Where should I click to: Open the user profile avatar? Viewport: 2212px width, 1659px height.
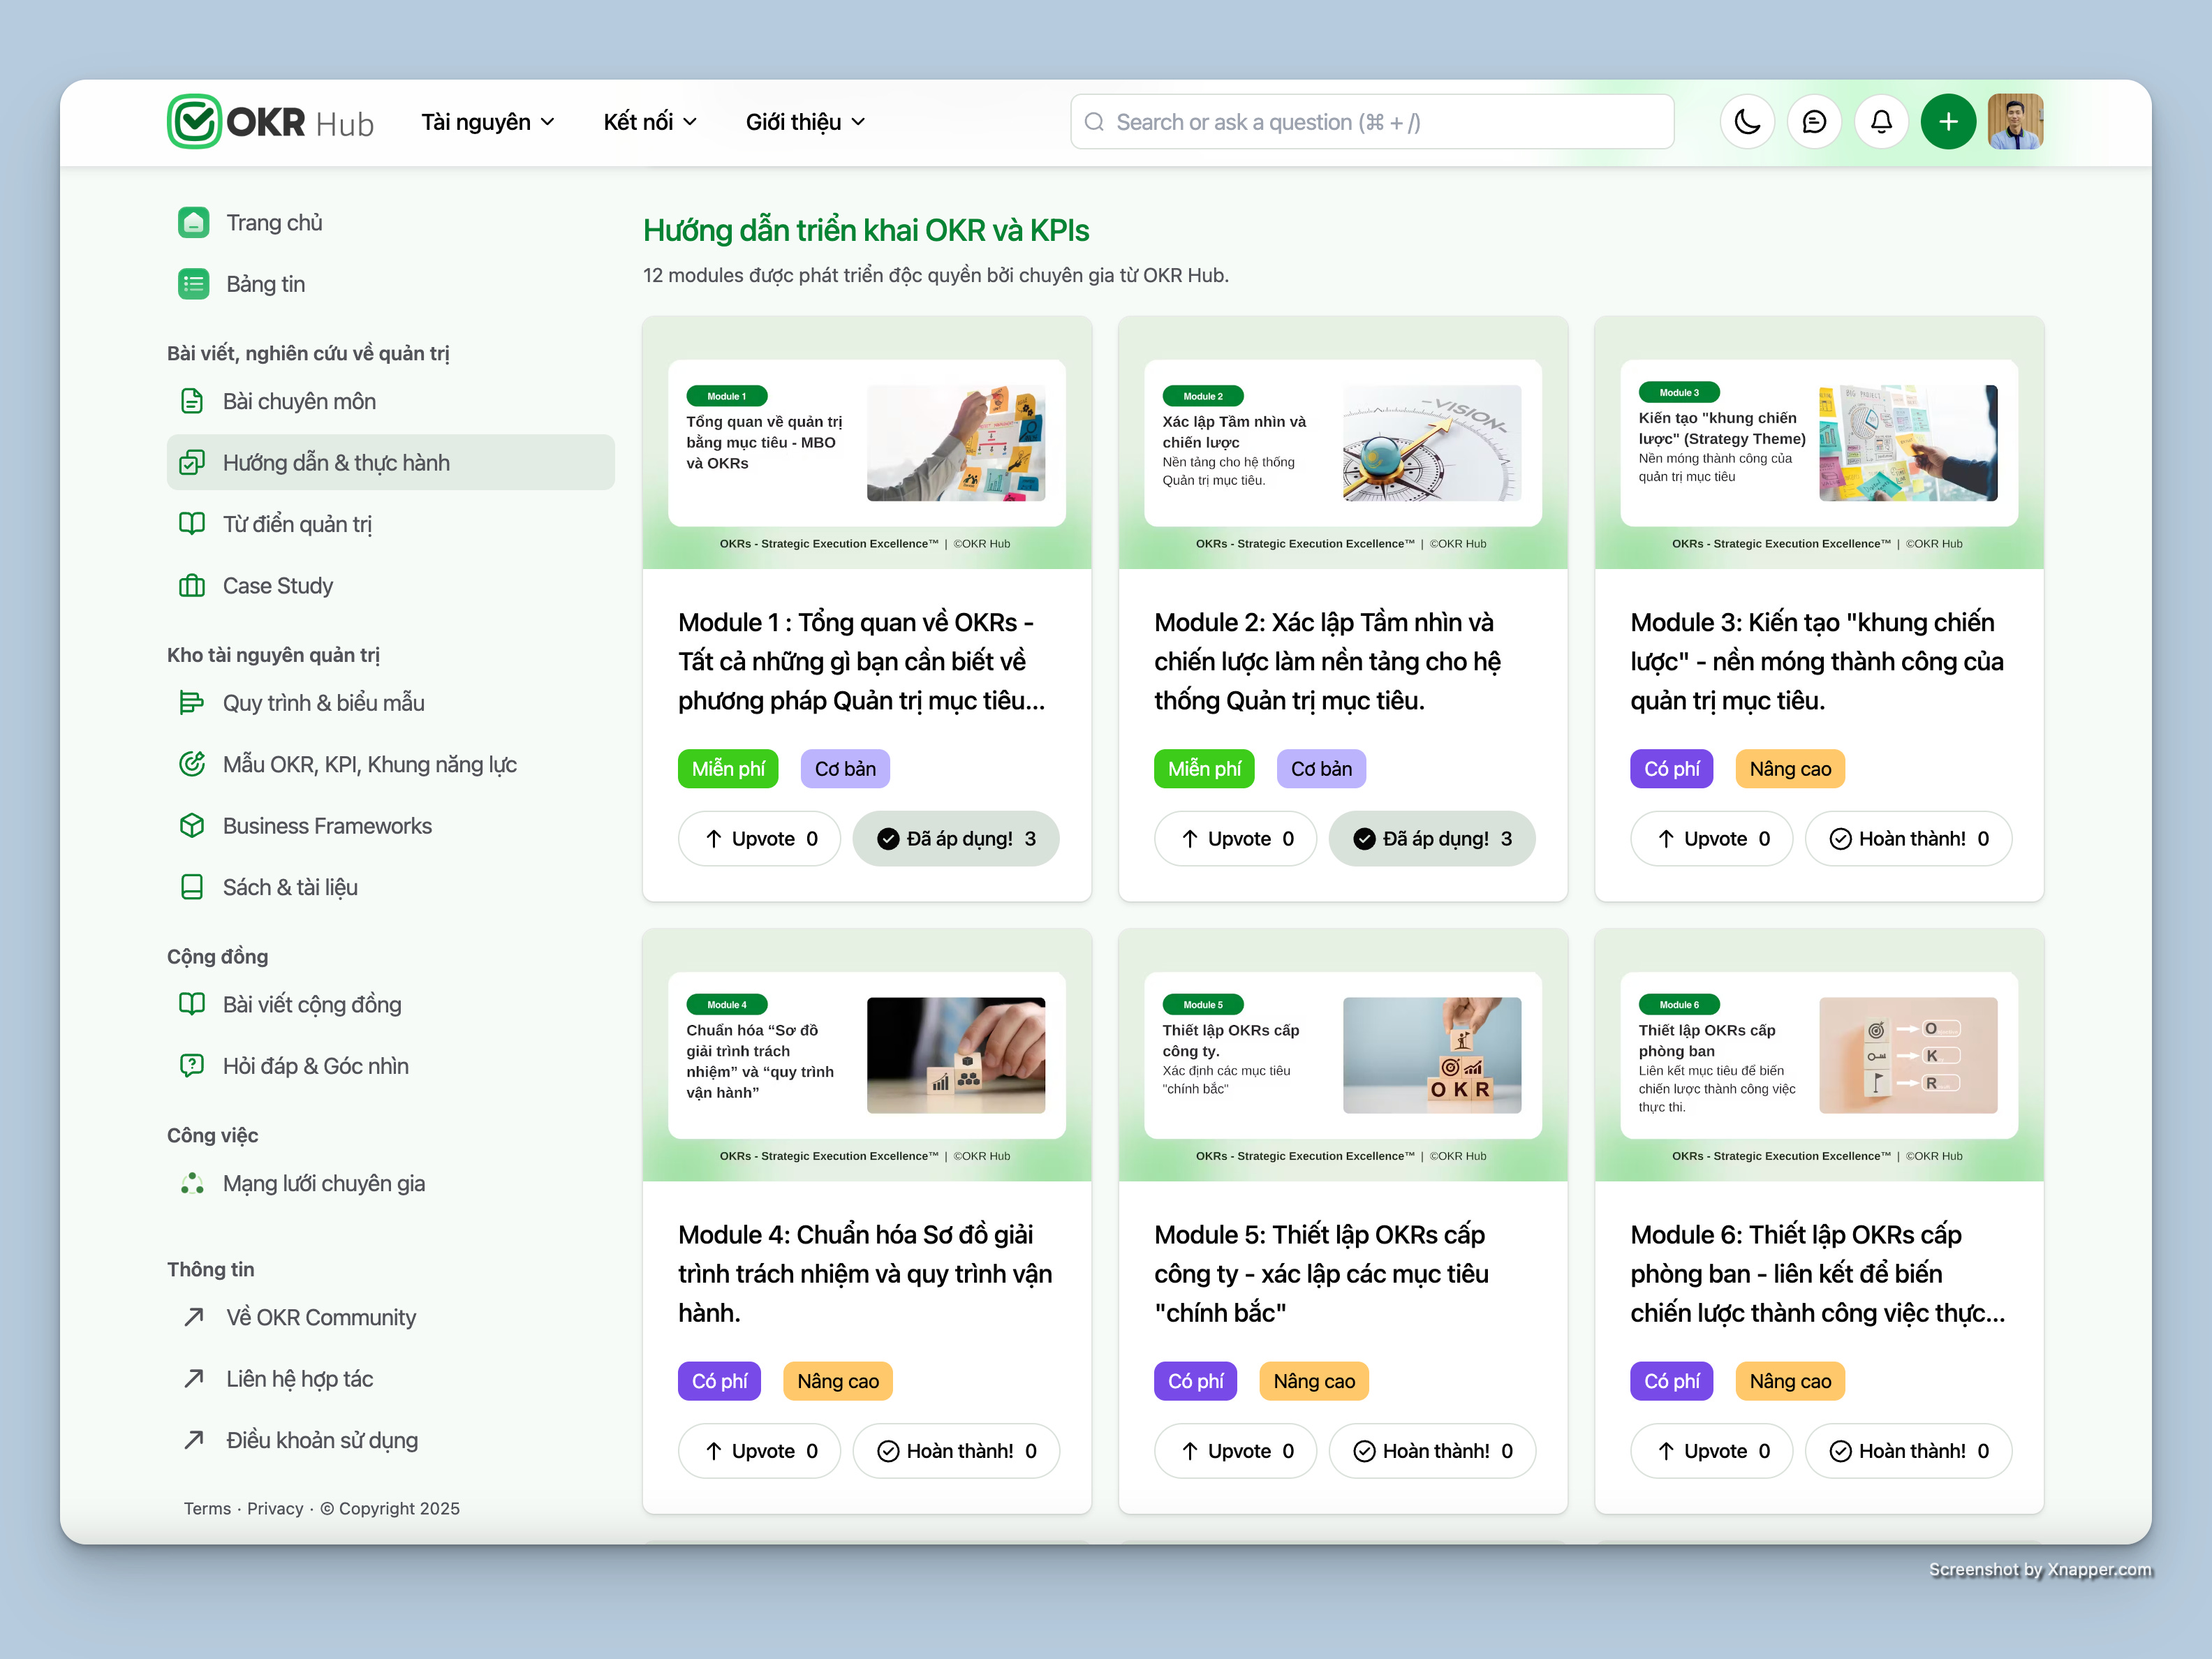(x=2015, y=122)
